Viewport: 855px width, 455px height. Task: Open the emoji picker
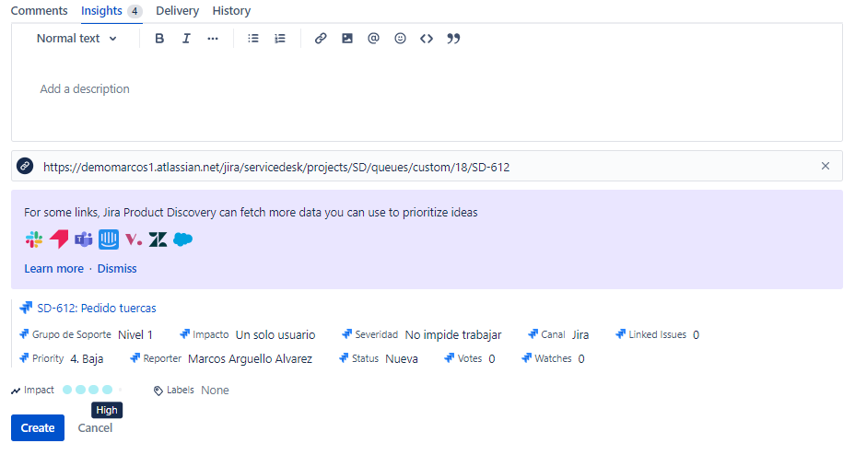(400, 39)
